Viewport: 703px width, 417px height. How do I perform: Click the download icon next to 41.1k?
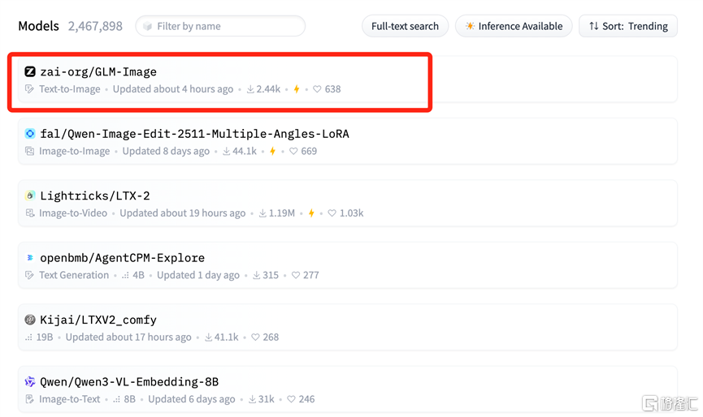(209, 337)
